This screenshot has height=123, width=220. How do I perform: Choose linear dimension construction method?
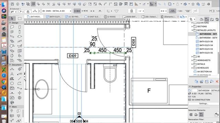point(77,11)
